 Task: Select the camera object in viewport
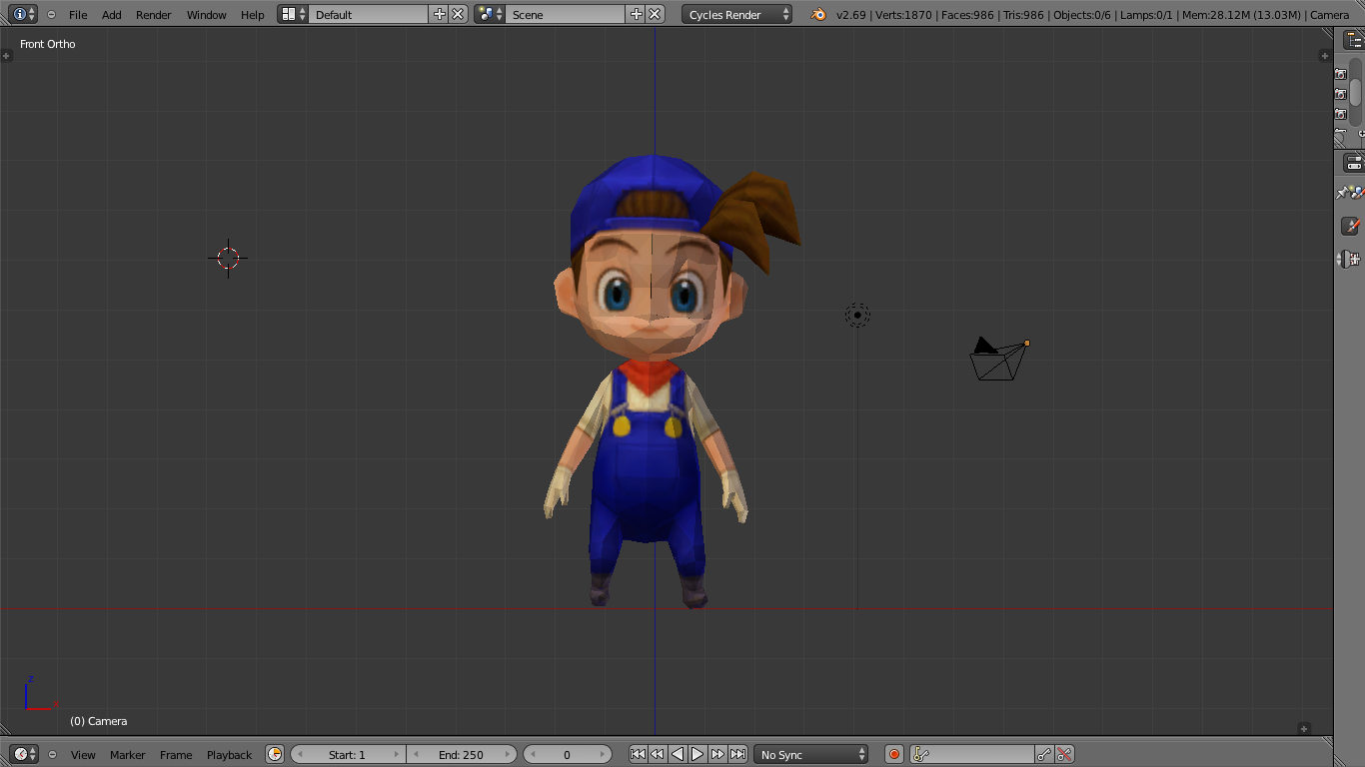coord(998,359)
